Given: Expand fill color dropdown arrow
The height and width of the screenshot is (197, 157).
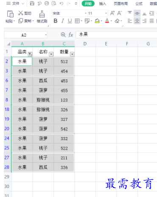Looking at the screenshot, I should (x=101, y=21).
